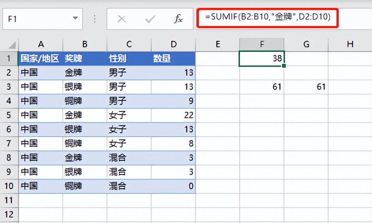Select row 5 header
This screenshot has width=372, height=223.
(9, 115)
